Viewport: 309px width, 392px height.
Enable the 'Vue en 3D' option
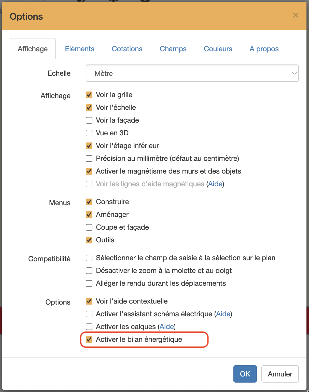[89, 133]
